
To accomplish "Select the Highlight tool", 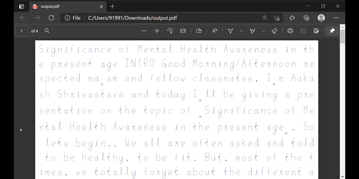I will 252,31.
